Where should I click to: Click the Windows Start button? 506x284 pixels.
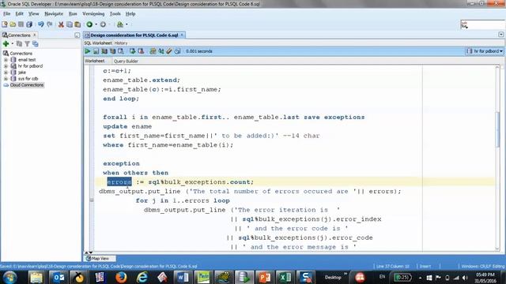(x=9, y=277)
